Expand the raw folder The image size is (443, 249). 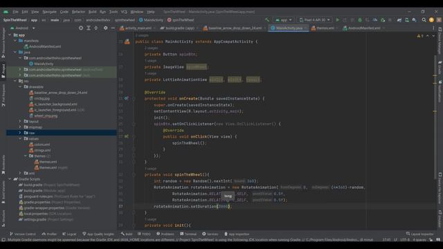tap(20, 133)
